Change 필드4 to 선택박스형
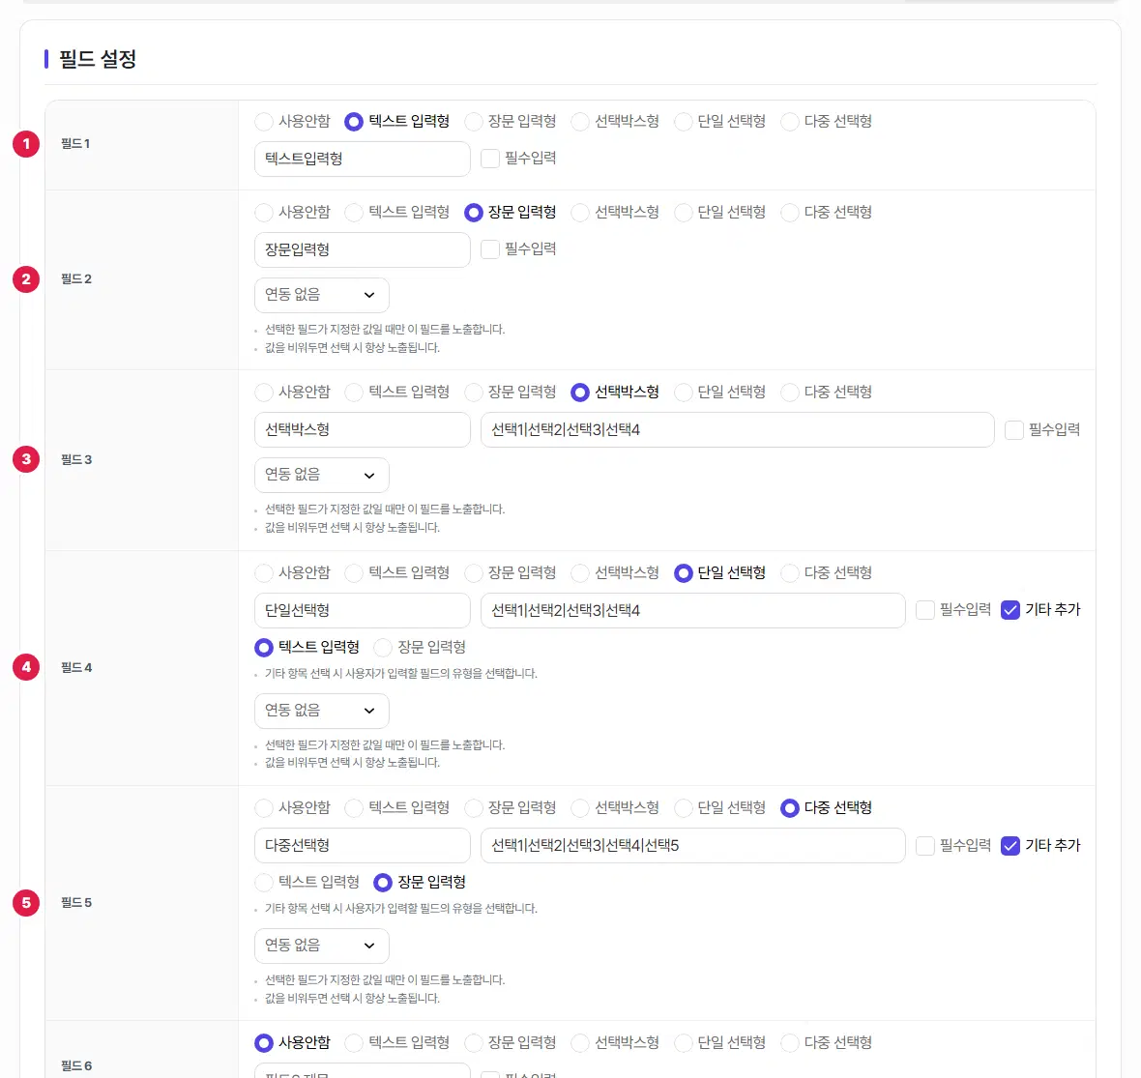1141x1078 pixels. click(x=580, y=573)
